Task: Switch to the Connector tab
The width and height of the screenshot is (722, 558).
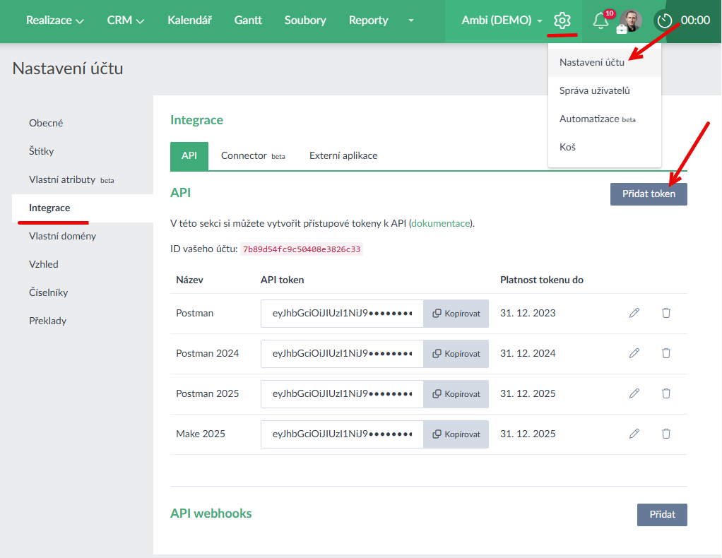Action: pyautogui.click(x=252, y=155)
